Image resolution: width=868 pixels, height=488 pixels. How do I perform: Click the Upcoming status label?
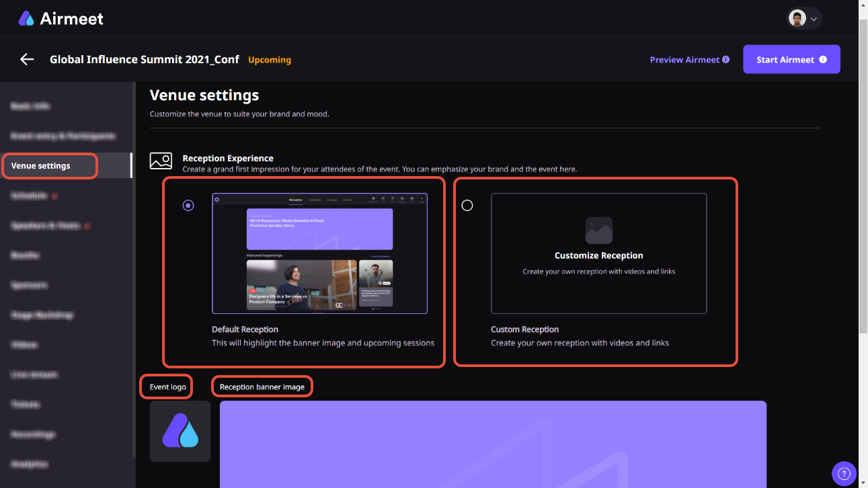(270, 59)
